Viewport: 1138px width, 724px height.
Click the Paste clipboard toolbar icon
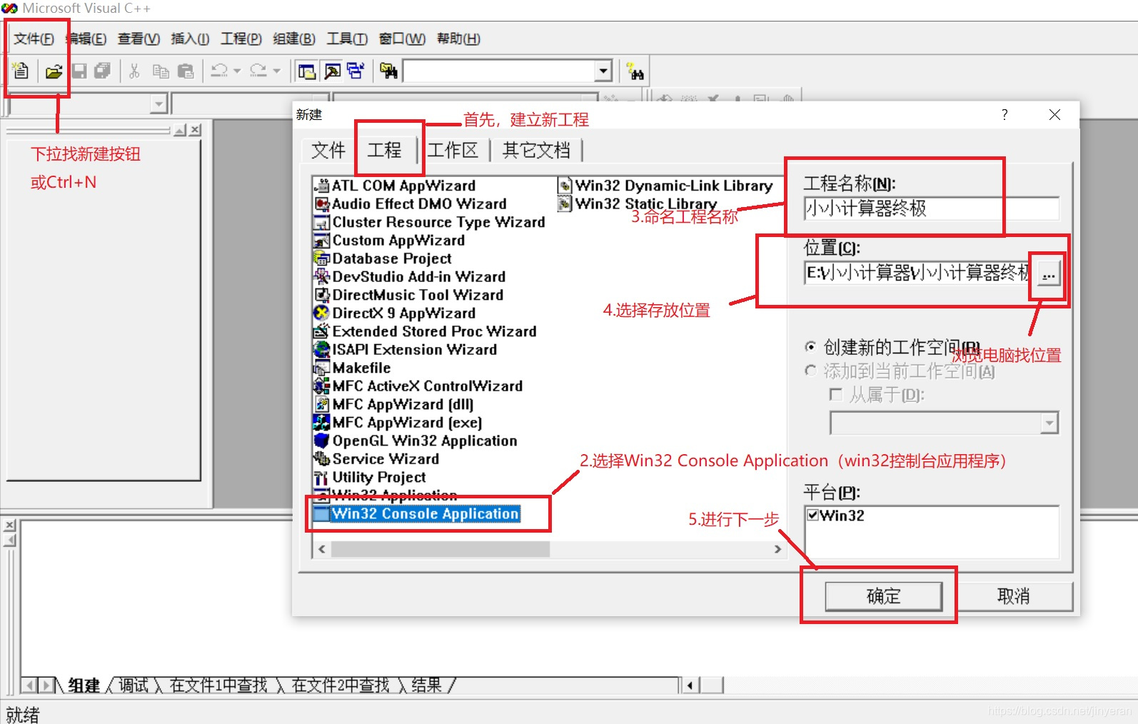pos(186,71)
